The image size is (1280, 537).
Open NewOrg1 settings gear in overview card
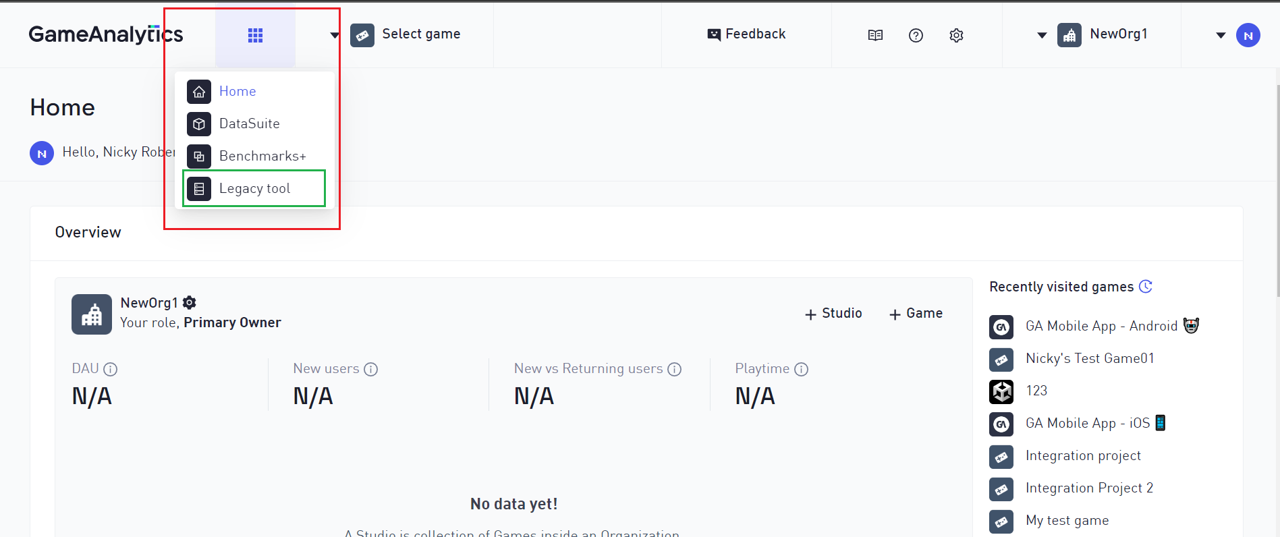190,302
